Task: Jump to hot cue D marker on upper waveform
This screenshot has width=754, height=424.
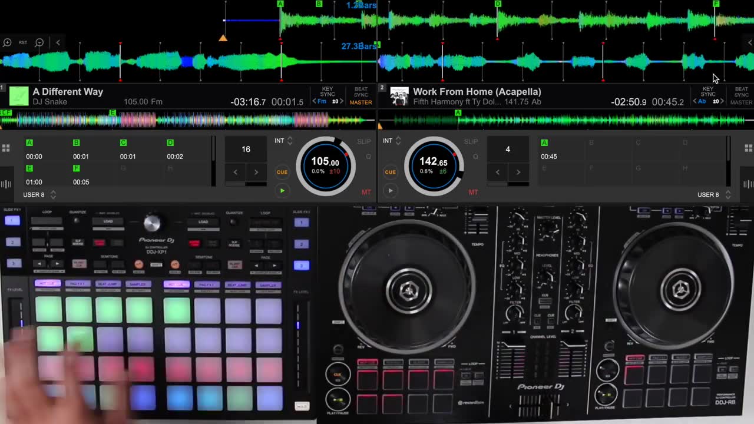Action: [x=498, y=4]
